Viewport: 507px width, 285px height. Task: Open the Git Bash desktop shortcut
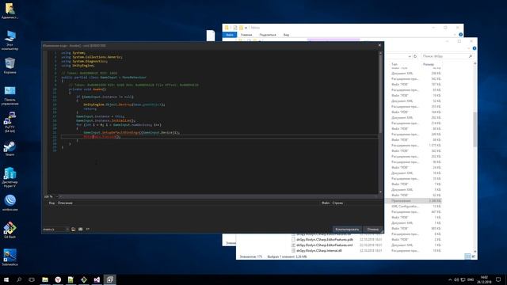pos(10,230)
